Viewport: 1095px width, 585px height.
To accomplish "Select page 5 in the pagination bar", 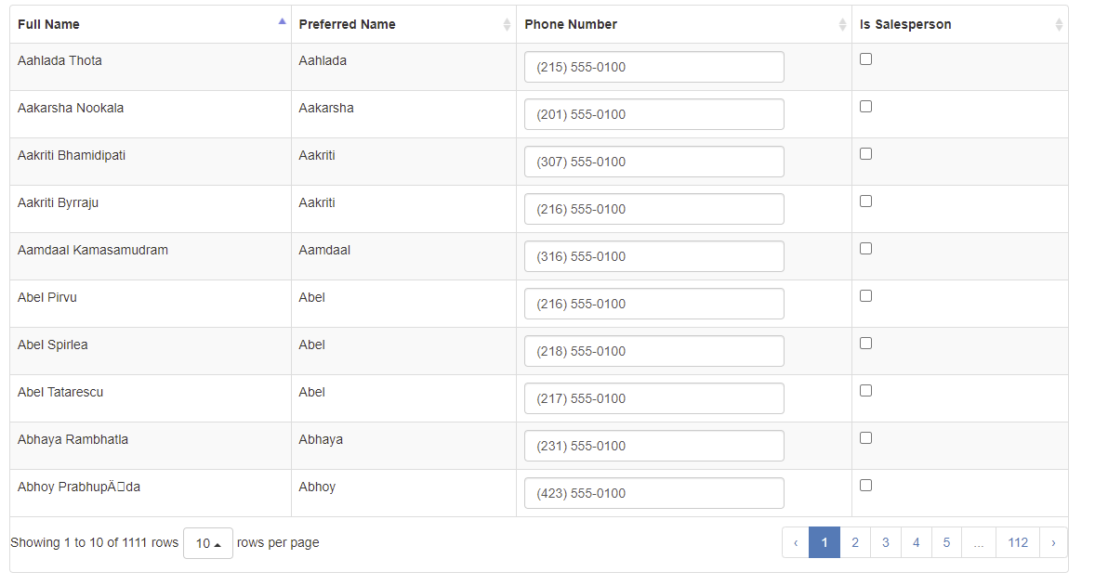I will tap(946, 542).
